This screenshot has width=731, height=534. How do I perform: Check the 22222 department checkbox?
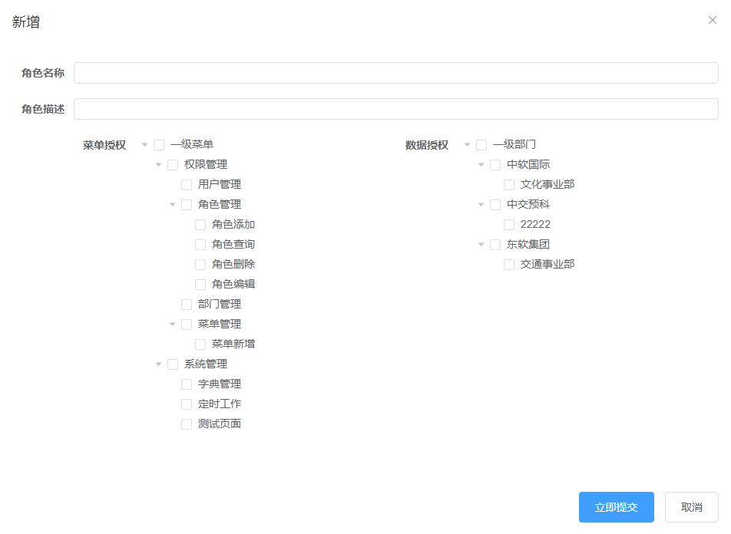[508, 224]
